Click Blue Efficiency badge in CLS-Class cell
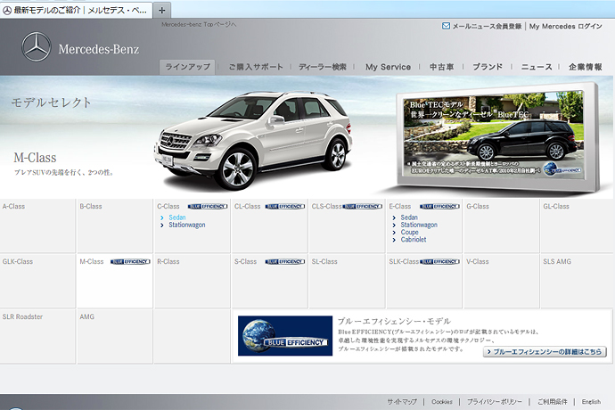Image resolution: width=615 pixels, height=410 pixels. [362, 207]
